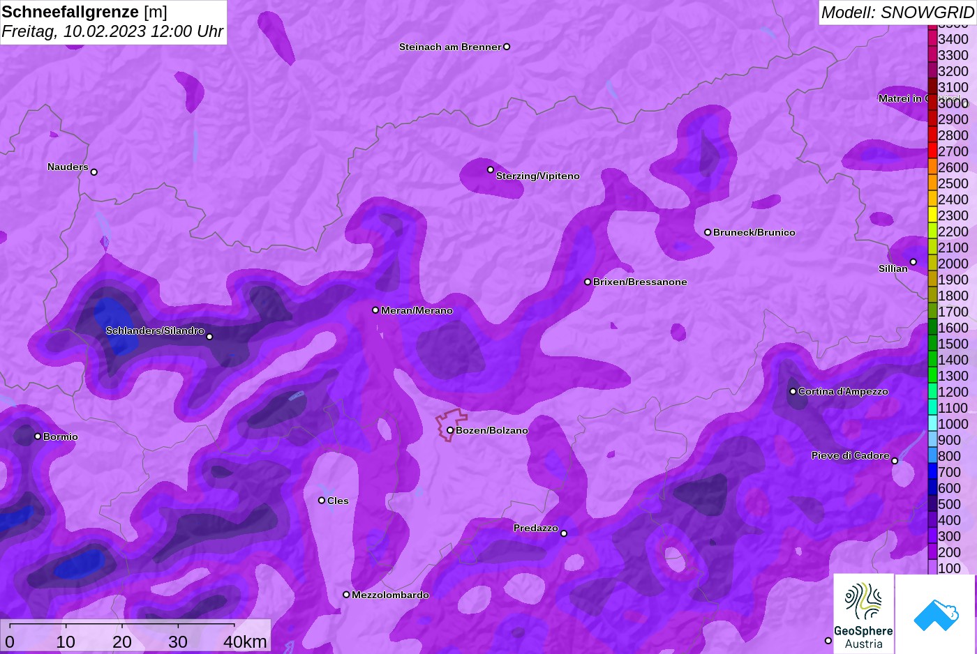The image size is (977, 654).
Task: Click the date Freitag, 10.02.2023 12:00 Uhr
Action: pyautogui.click(x=112, y=31)
